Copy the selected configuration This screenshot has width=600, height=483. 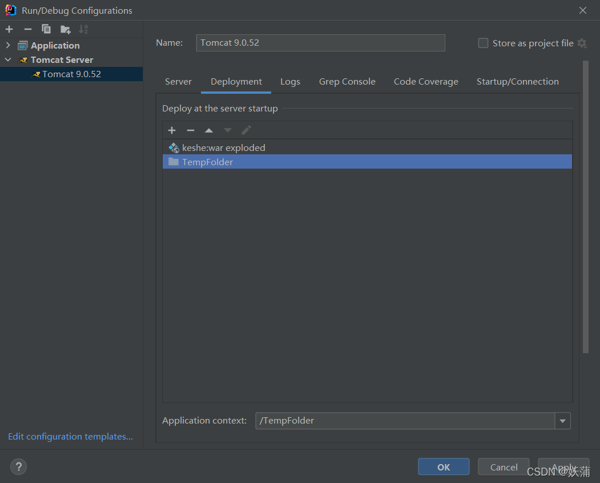(x=46, y=29)
